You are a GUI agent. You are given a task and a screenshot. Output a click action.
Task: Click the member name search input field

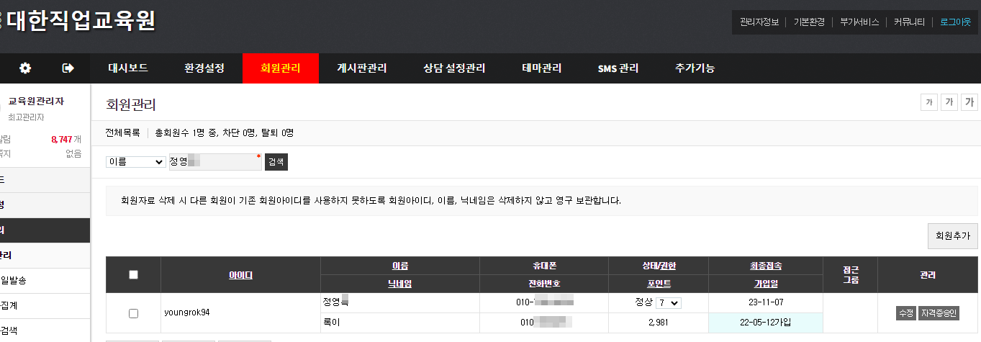pos(214,162)
